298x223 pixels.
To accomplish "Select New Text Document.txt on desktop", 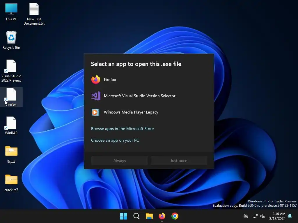I will coord(34,14).
